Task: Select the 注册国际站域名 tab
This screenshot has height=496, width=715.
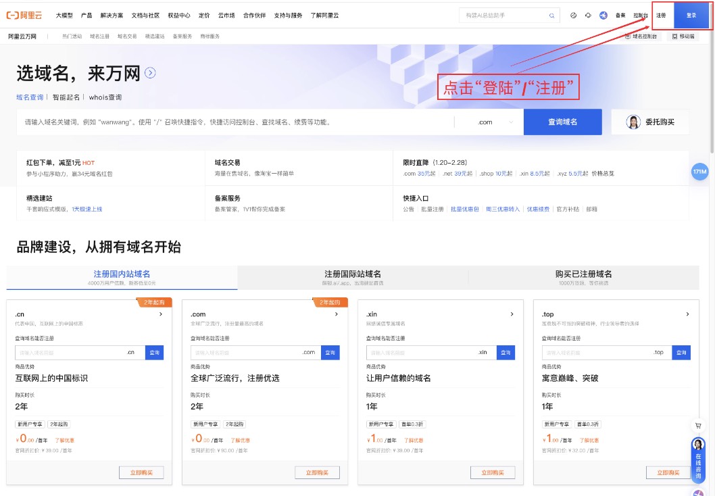Action: (353, 277)
